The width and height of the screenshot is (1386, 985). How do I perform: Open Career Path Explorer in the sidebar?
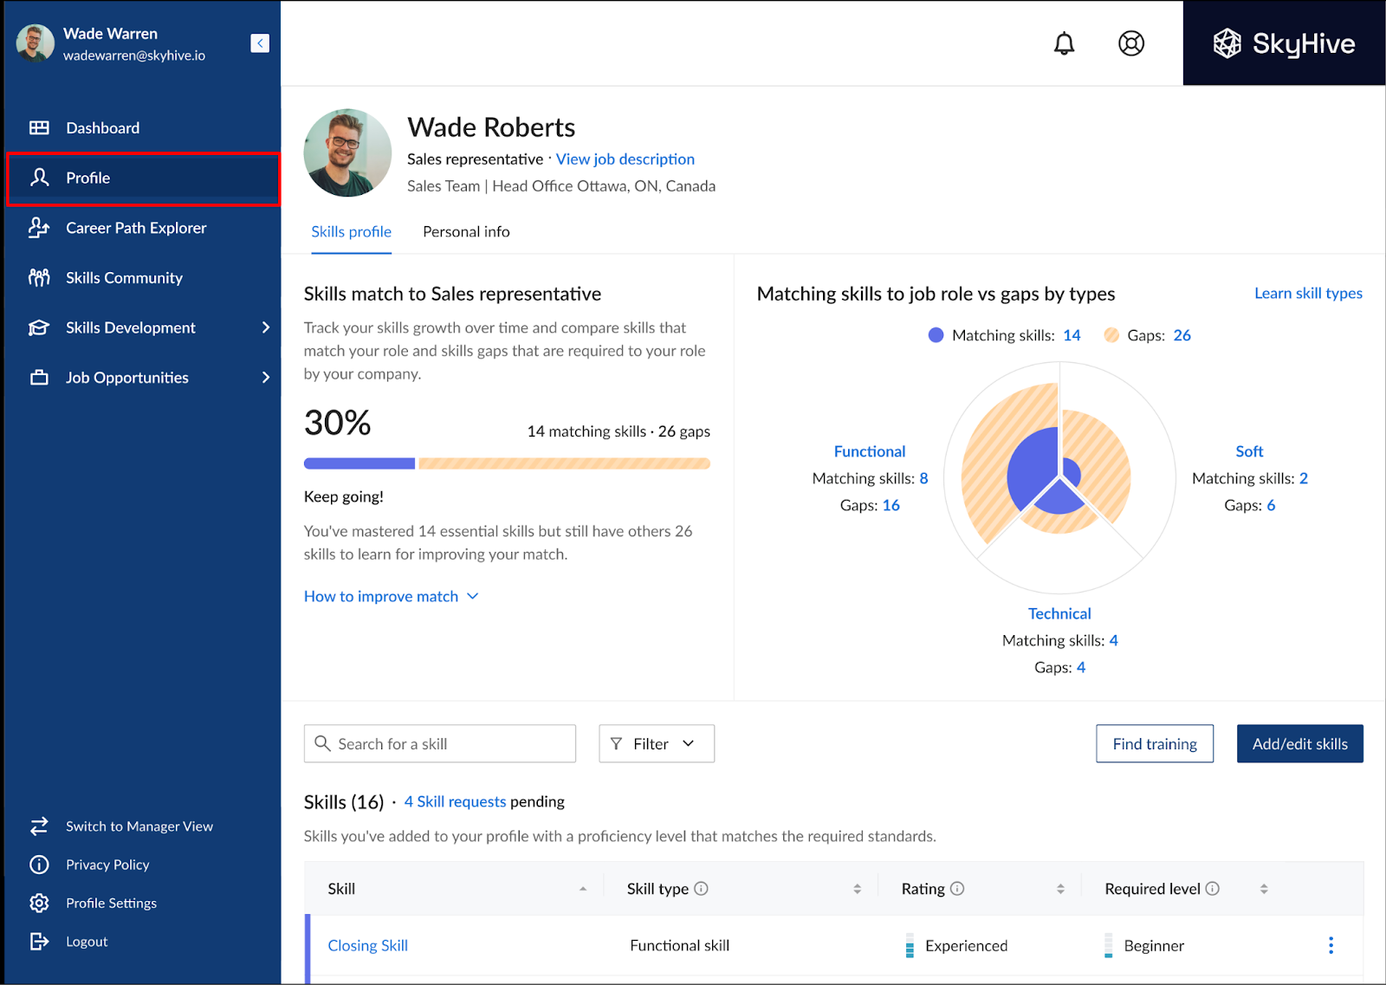coord(136,228)
